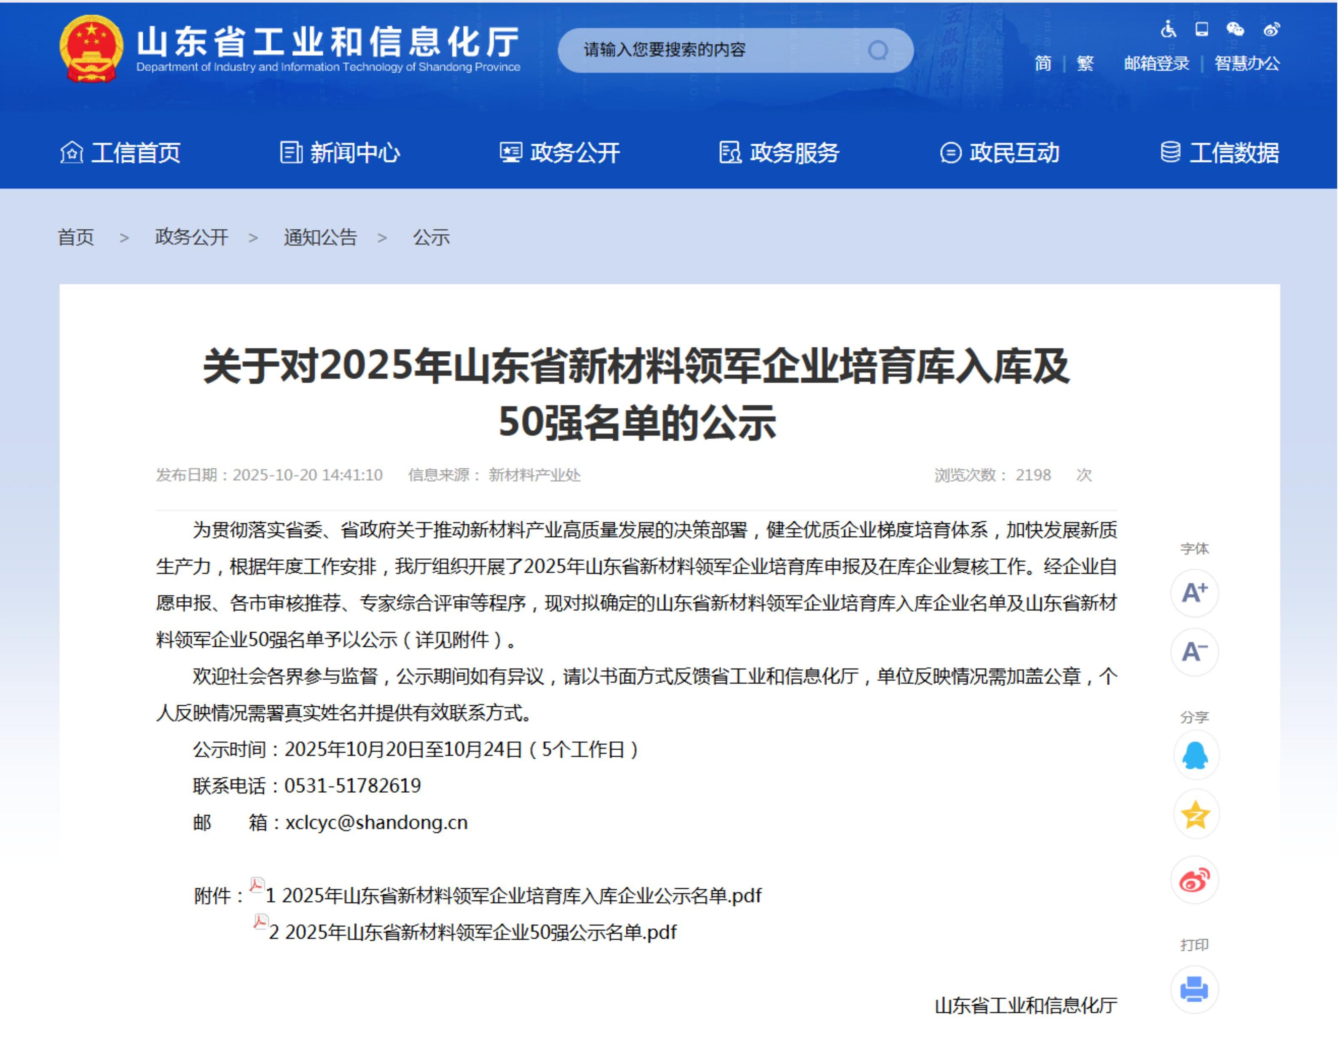The image size is (1338, 1043).
Task: Click the search magnifier icon
Action: tap(877, 50)
